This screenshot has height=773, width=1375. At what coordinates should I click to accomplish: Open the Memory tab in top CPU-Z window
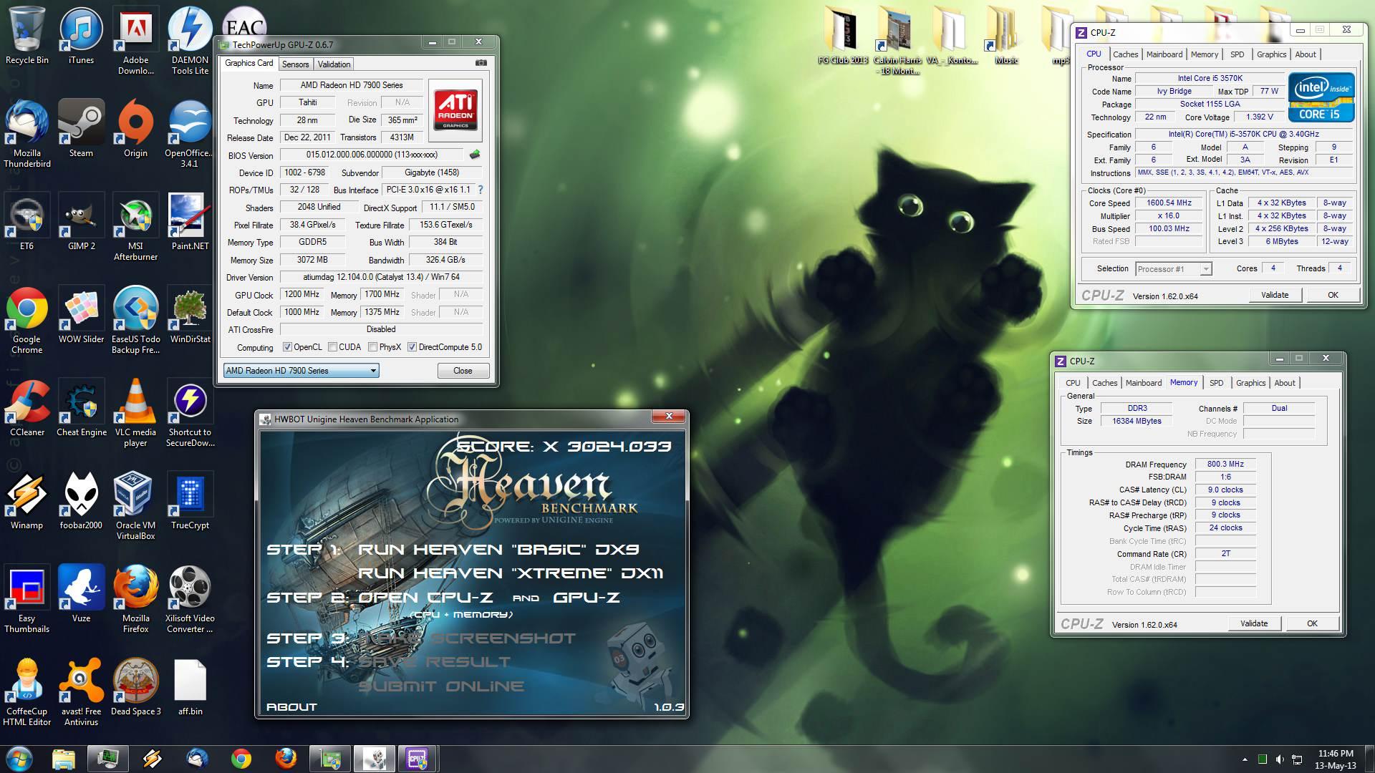click(x=1204, y=54)
